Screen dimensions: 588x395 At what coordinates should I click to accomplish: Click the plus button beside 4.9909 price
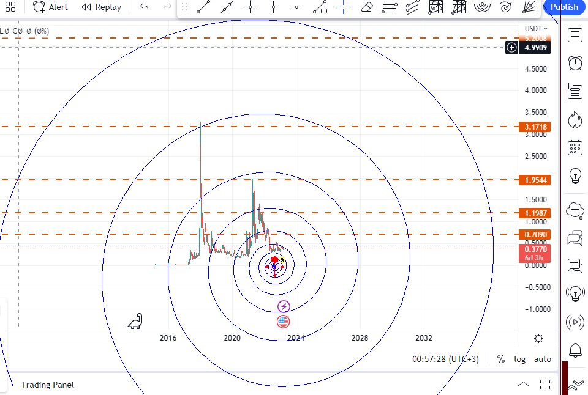pos(511,48)
